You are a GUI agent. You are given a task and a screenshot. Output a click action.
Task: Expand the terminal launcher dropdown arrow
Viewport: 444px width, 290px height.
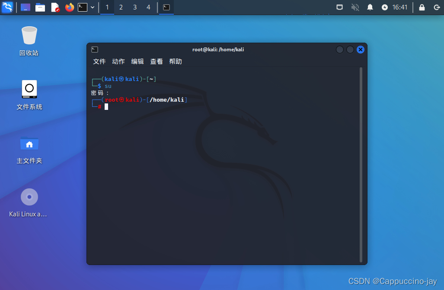pos(93,7)
